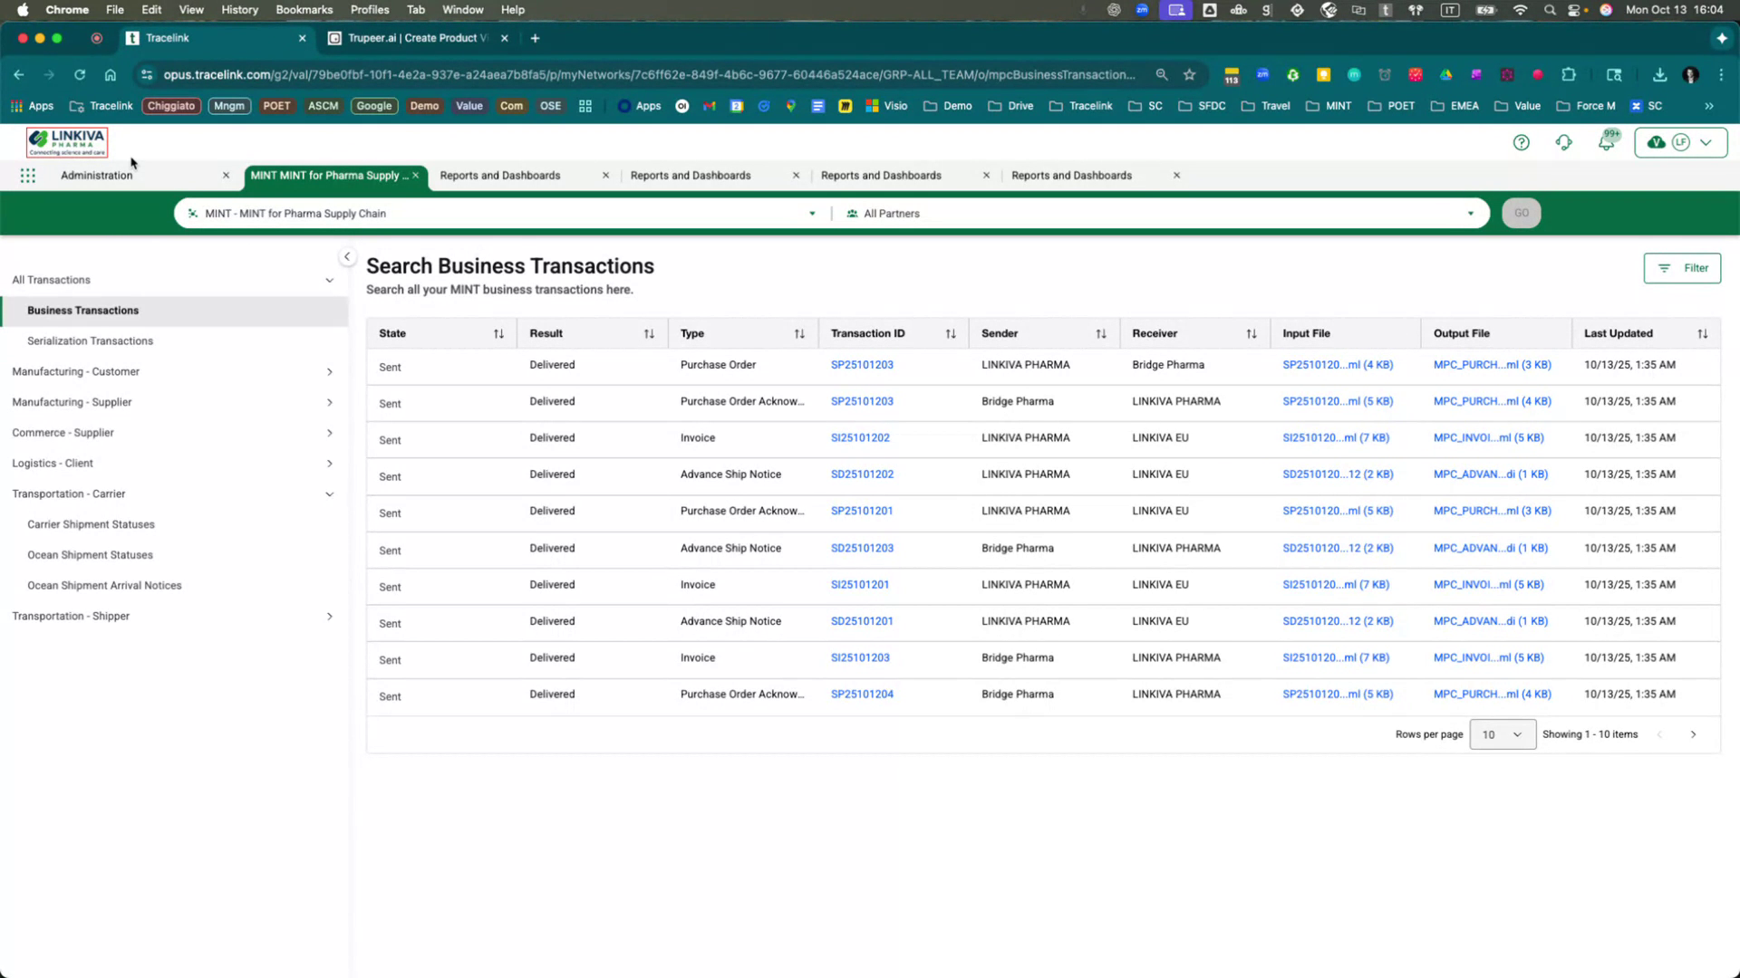The height and width of the screenshot is (978, 1740).
Task: Click the download progress indicator near battery
Action: pyautogui.click(x=1661, y=75)
